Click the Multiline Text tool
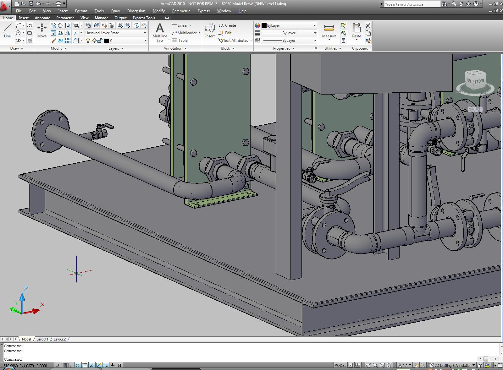Viewport: 503px width, 370px height. (x=160, y=33)
